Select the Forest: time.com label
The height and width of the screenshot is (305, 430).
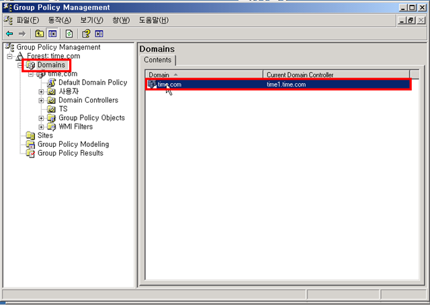pyautogui.click(x=54, y=56)
